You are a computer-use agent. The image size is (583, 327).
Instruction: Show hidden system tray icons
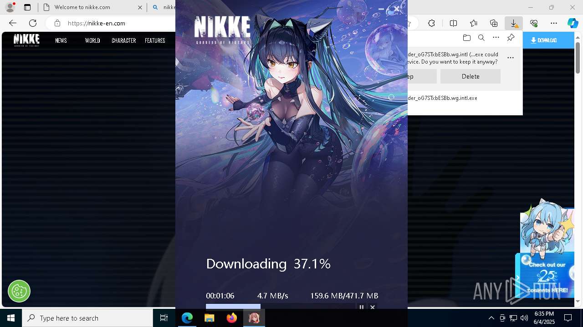point(491,318)
